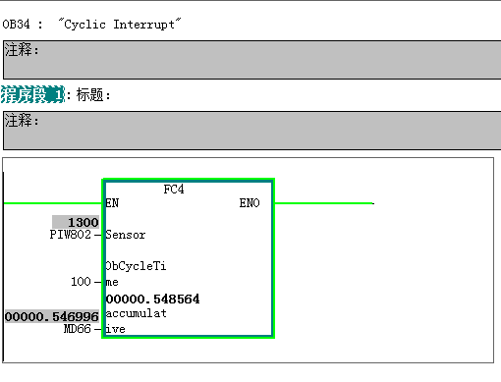This screenshot has height=382, width=501.
Task: Select the Sensor parameter pin
Action: coord(126,235)
